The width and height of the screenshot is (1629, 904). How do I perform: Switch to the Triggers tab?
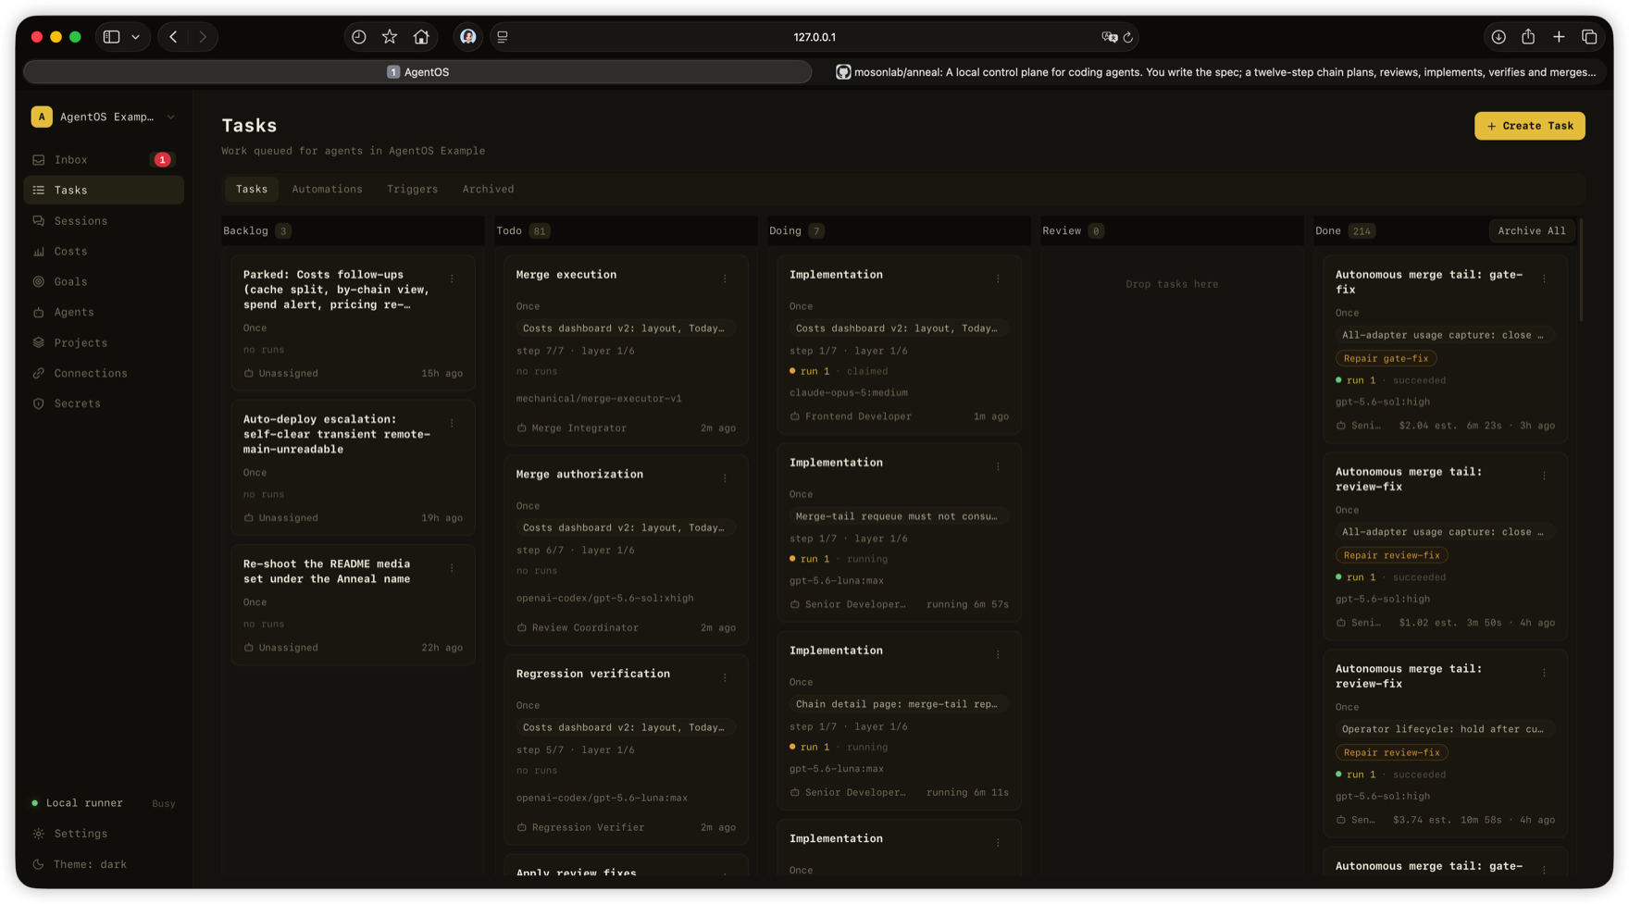pos(412,189)
